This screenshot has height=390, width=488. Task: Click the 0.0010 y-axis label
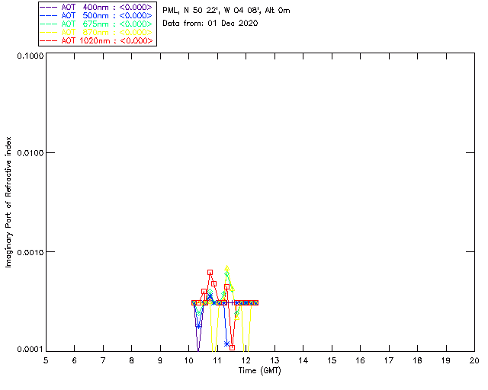(x=30, y=252)
